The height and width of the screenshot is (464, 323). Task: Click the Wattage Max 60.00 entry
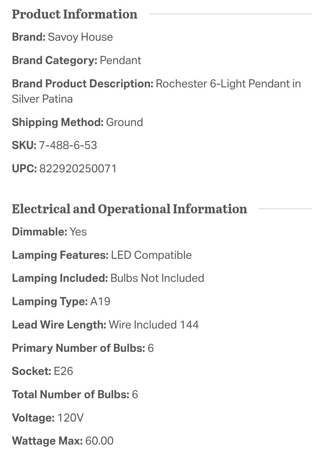[63, 441]
